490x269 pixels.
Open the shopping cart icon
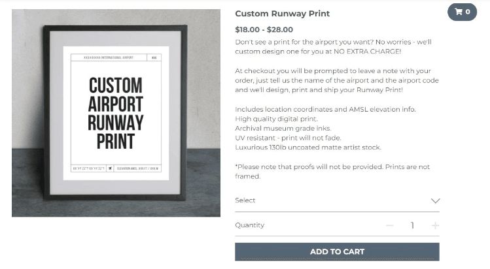pos(459,12)
